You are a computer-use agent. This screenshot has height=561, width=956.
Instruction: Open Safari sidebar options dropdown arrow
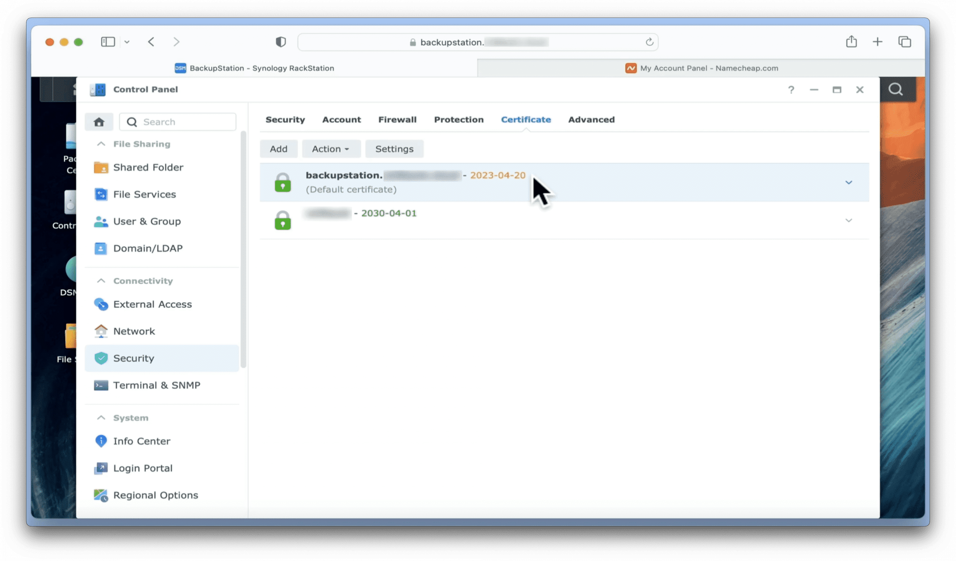127,42
